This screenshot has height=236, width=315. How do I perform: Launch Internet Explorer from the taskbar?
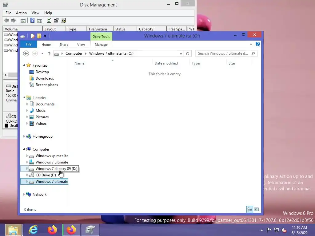[33, 230]
